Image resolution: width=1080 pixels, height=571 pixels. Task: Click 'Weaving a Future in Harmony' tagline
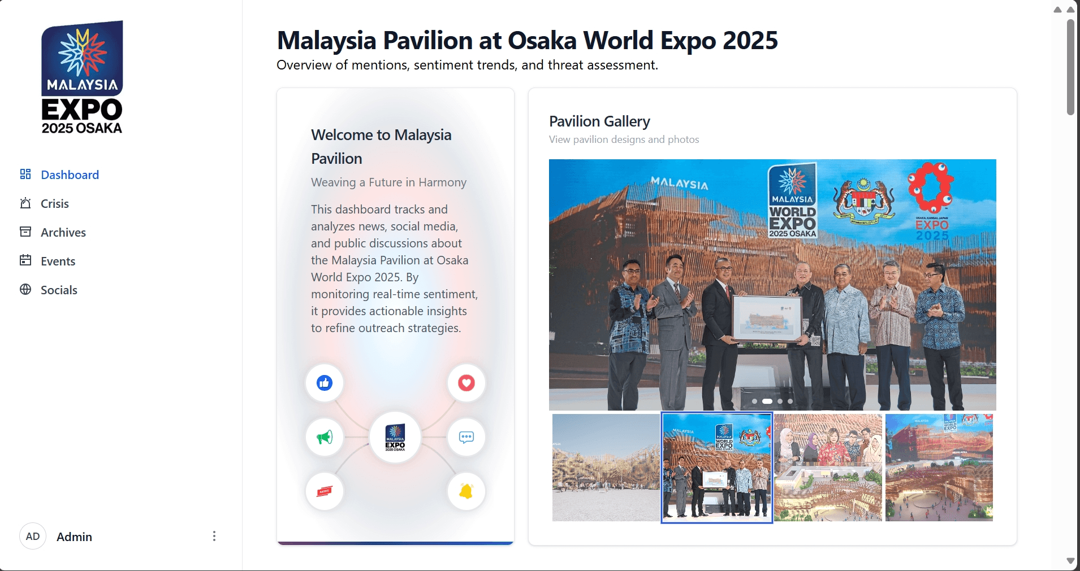(388, 182)
